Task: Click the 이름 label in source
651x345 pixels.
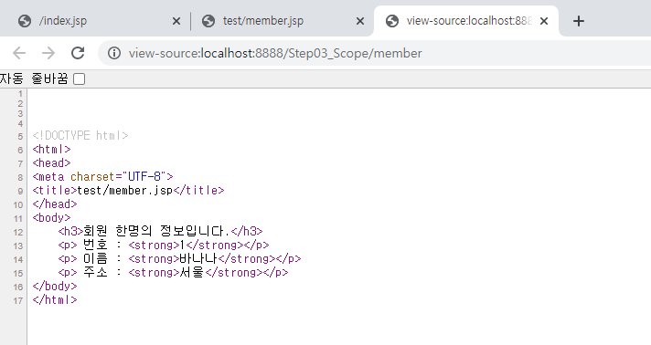Action: coord(95,259)
